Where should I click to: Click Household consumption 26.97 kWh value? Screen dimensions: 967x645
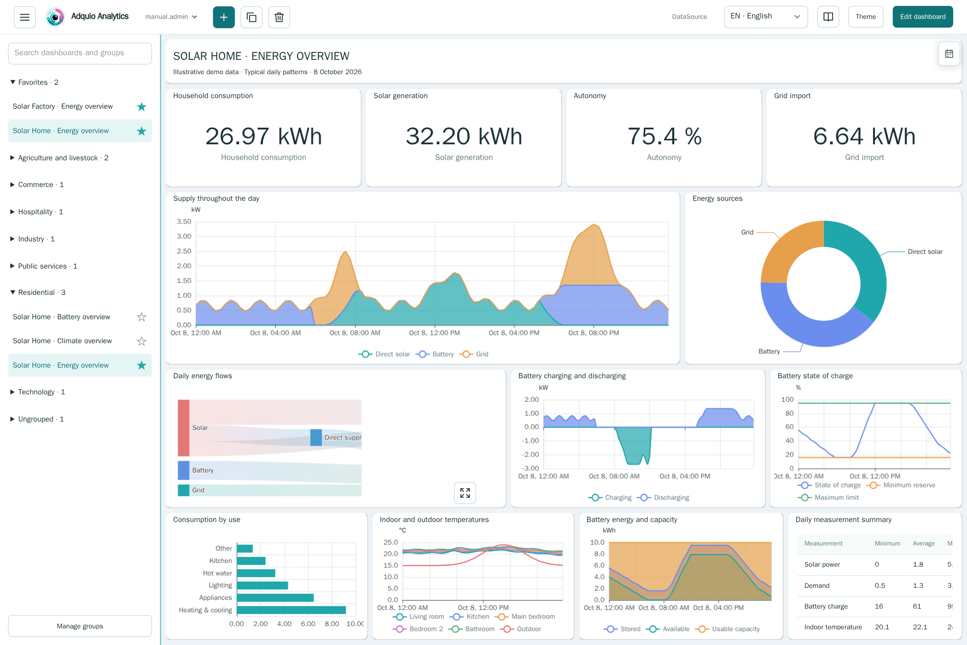[x=263, y=136]
